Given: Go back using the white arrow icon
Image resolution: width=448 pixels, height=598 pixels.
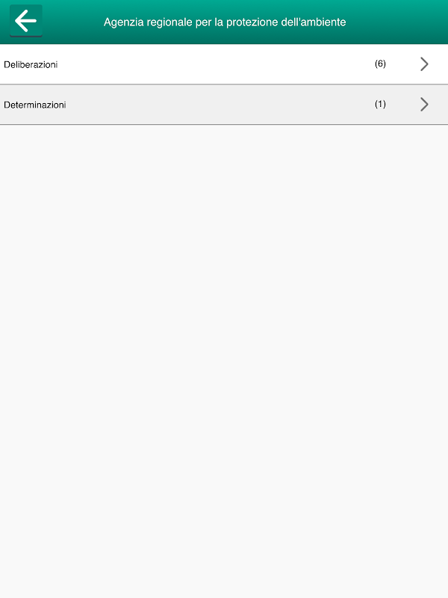Looking at the screenshot, I should pyautogui.click(x=25, y=21).
